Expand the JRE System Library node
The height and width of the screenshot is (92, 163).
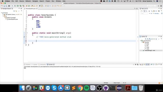[x=3, y=15]
